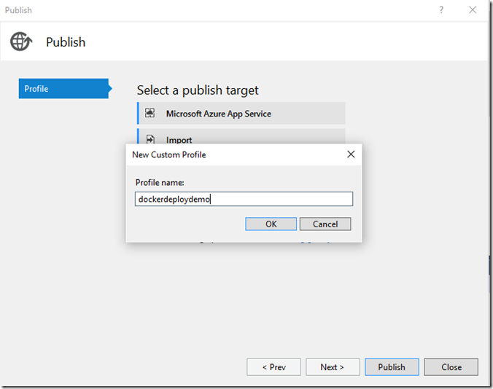Close the New Custom Profile dialog with X
The image size is (493, 389).
coord(351,154)
